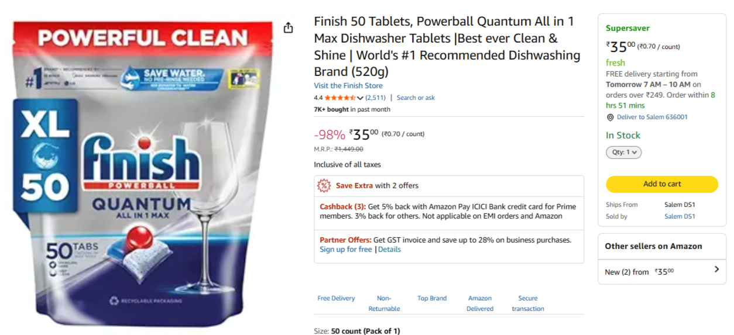Click the Free Delivery feature label

[x=336, y=298]
